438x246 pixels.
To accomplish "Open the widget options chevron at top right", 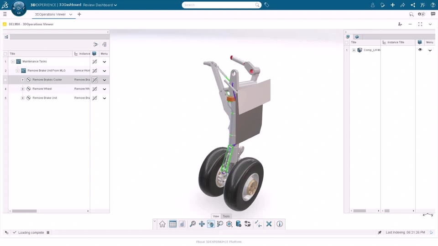I will point(430,24).
